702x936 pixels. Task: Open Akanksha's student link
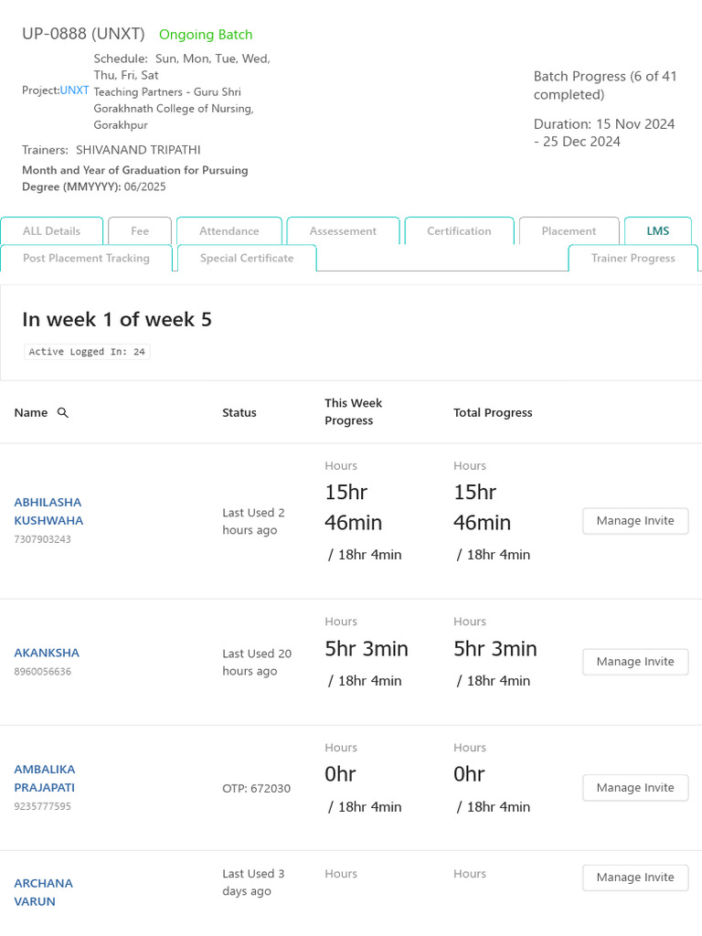[x=47, y=653]
